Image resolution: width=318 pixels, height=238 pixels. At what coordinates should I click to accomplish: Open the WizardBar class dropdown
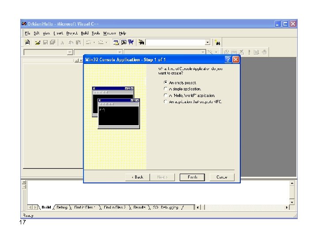pos(70,52)
